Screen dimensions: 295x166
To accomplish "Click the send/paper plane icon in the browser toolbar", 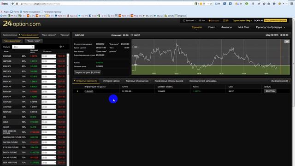I will click(259, 4).
